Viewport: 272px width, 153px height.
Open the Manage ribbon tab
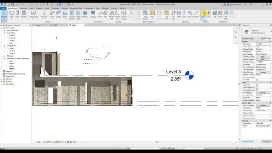pyautogui.click(x=105, y=8)
